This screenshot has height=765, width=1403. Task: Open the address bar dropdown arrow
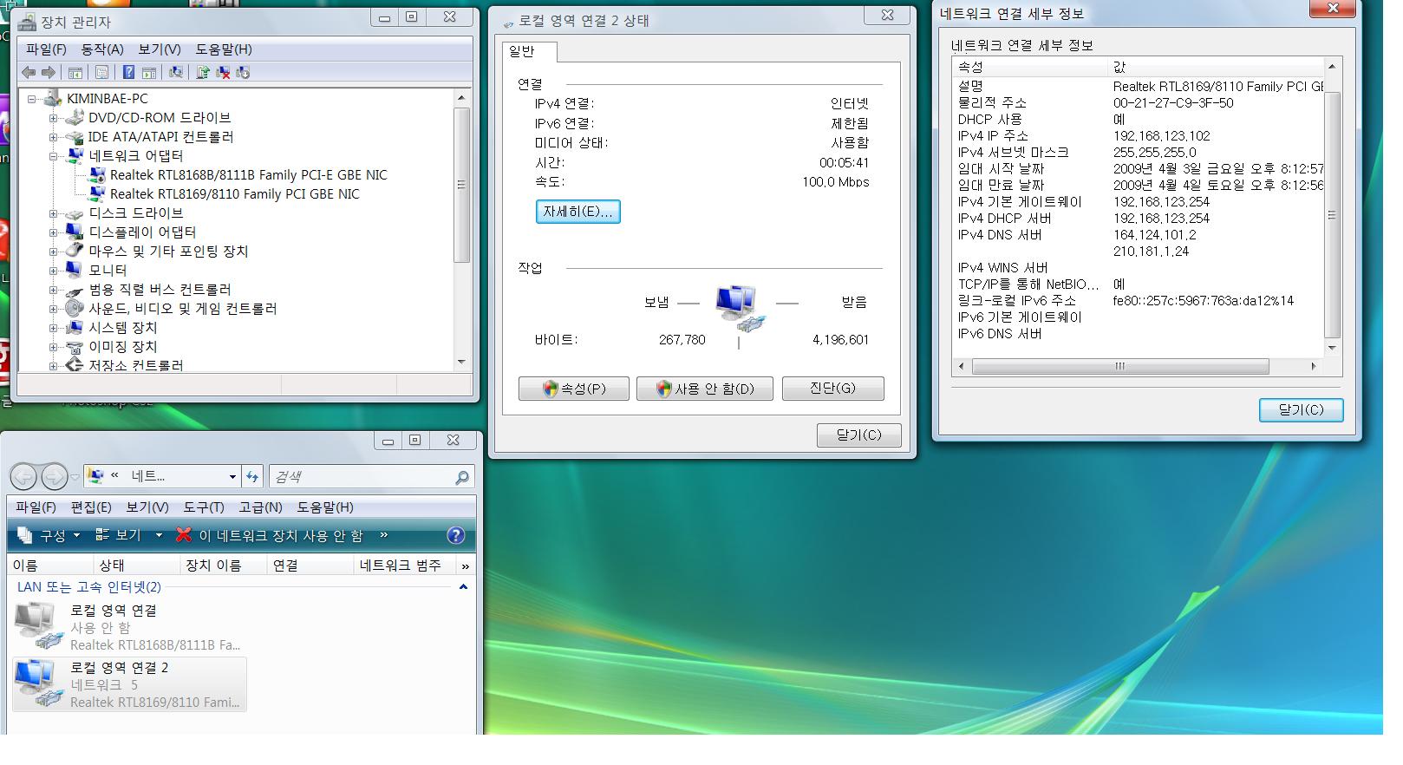pos(232,476)
